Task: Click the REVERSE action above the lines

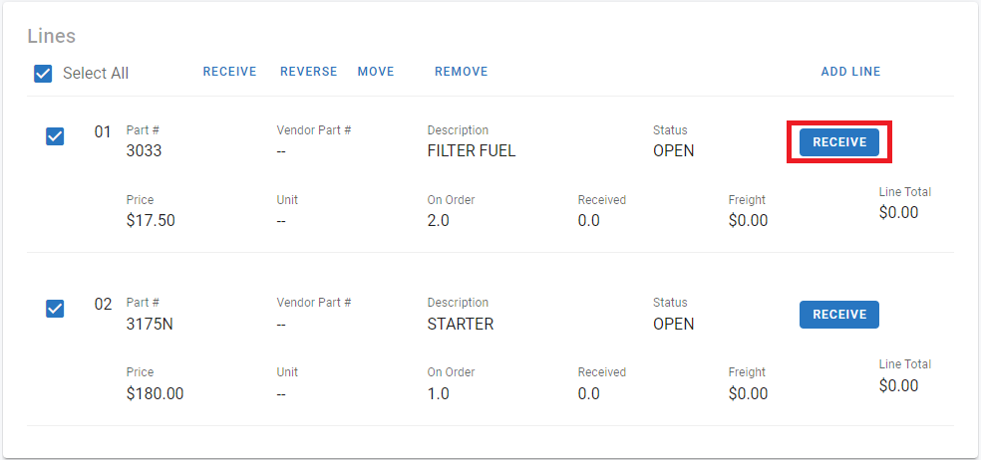Action: pos(308,72)
